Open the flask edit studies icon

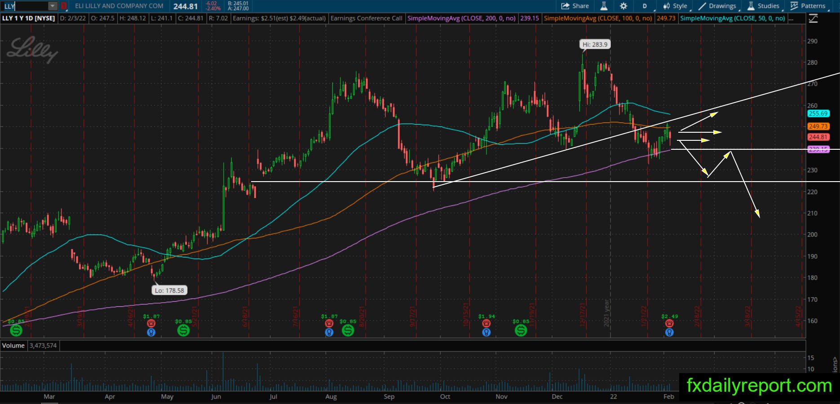604,6
